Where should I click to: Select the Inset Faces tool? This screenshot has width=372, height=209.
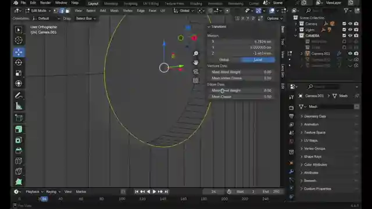[x=19, y=140]
